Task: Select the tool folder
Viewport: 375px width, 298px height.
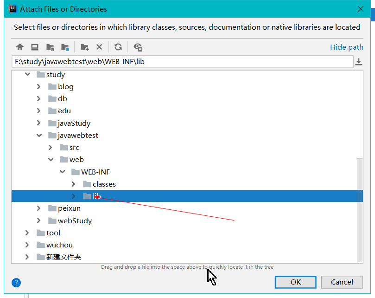Action: coord(48,233)
